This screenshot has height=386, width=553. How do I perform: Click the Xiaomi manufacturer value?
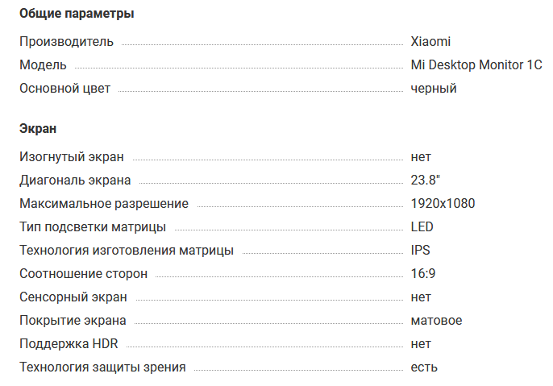coord(430,42)
